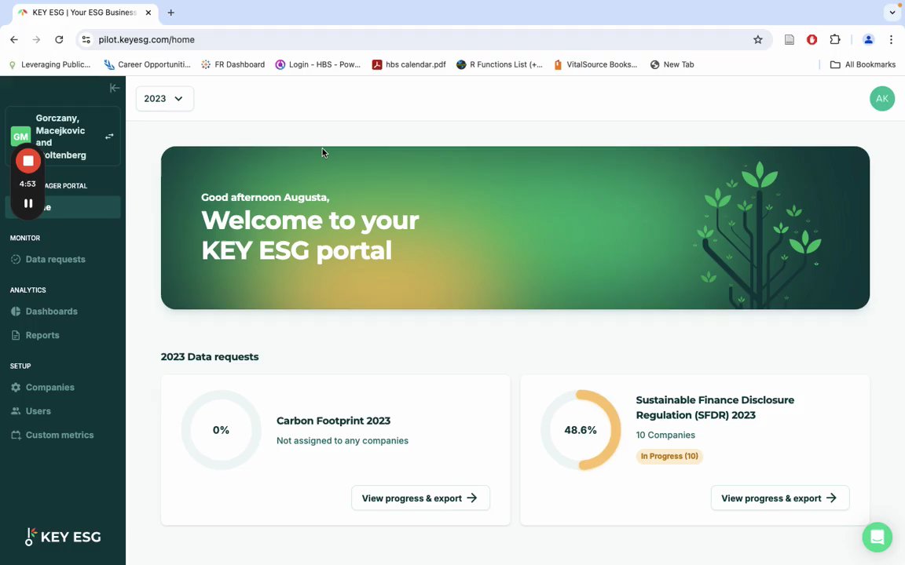Screen dimensions: 905x565
Task: Bookmark this page with the star
Action: (758, 40)
